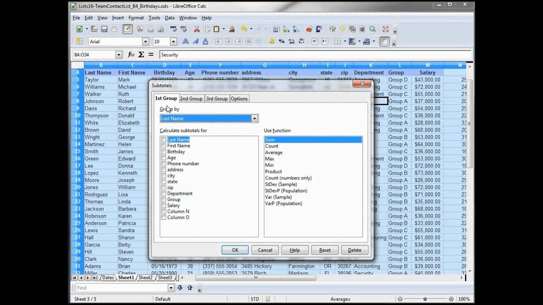Click the Align Left icon
Viewport: 543px width, 305px height.
tap(219, 42)
